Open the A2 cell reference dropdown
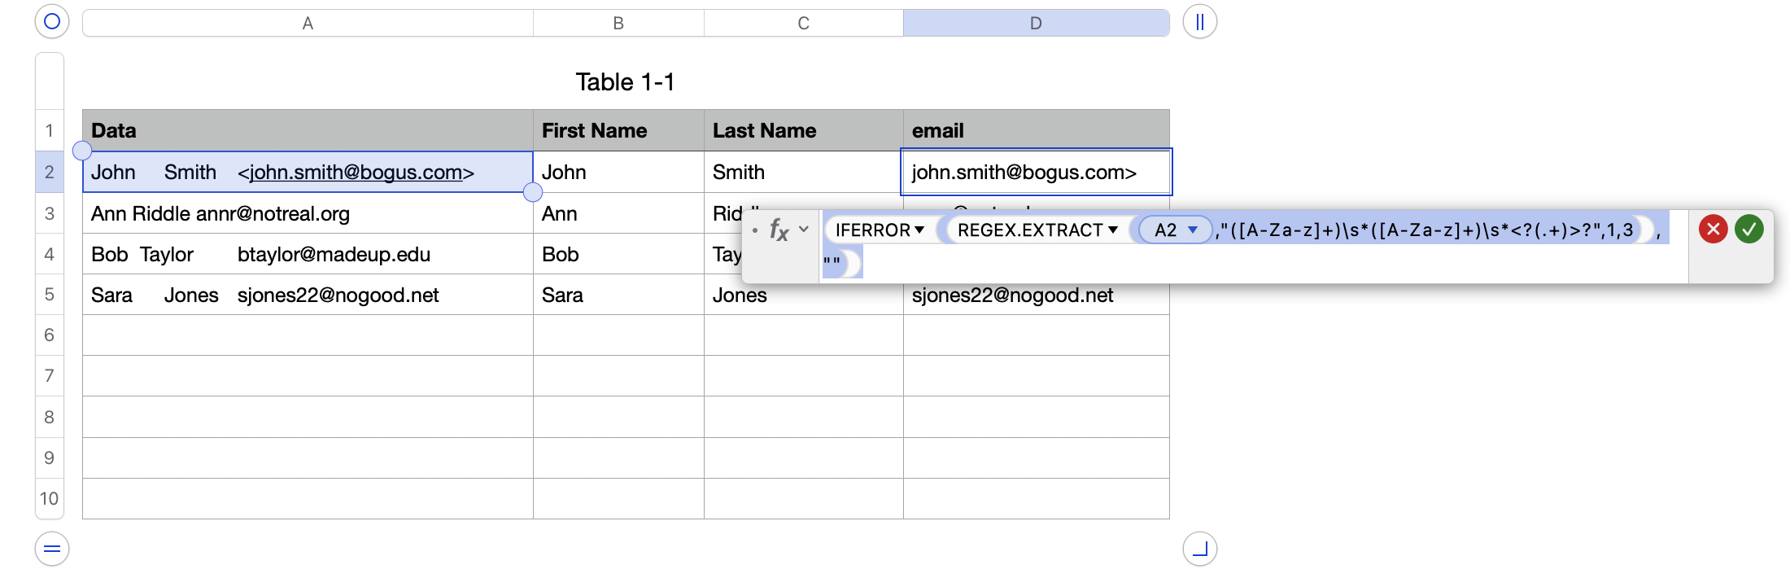 click(x=1193, y=230)
